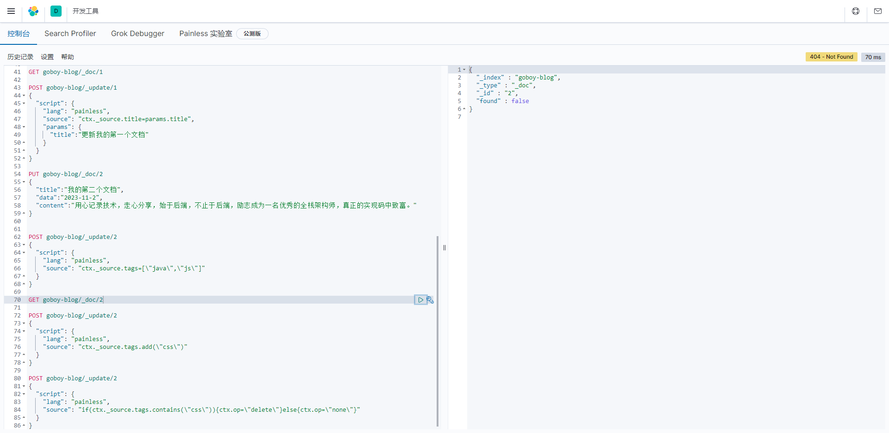Send the request with the play icon

[420, 300]
